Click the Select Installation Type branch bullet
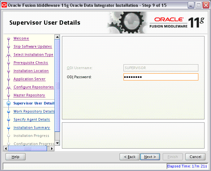The image size is (211, 171). point(9,55)
